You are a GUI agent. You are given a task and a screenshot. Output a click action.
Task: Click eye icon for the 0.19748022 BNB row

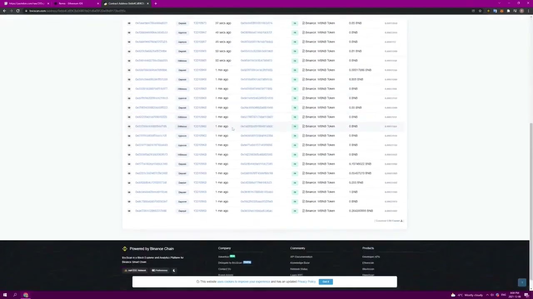click(x=129, y=164)
